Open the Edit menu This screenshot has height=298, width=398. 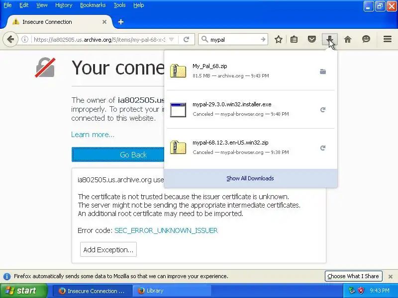tap(24, 5)
